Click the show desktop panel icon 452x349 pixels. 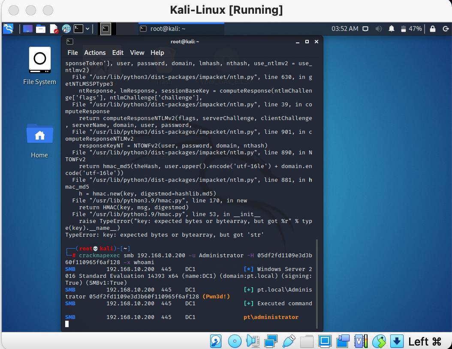point(28,29)
